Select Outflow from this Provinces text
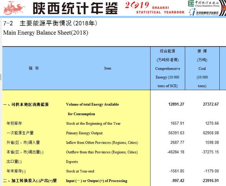226x186 pixels. click(102, 152)
